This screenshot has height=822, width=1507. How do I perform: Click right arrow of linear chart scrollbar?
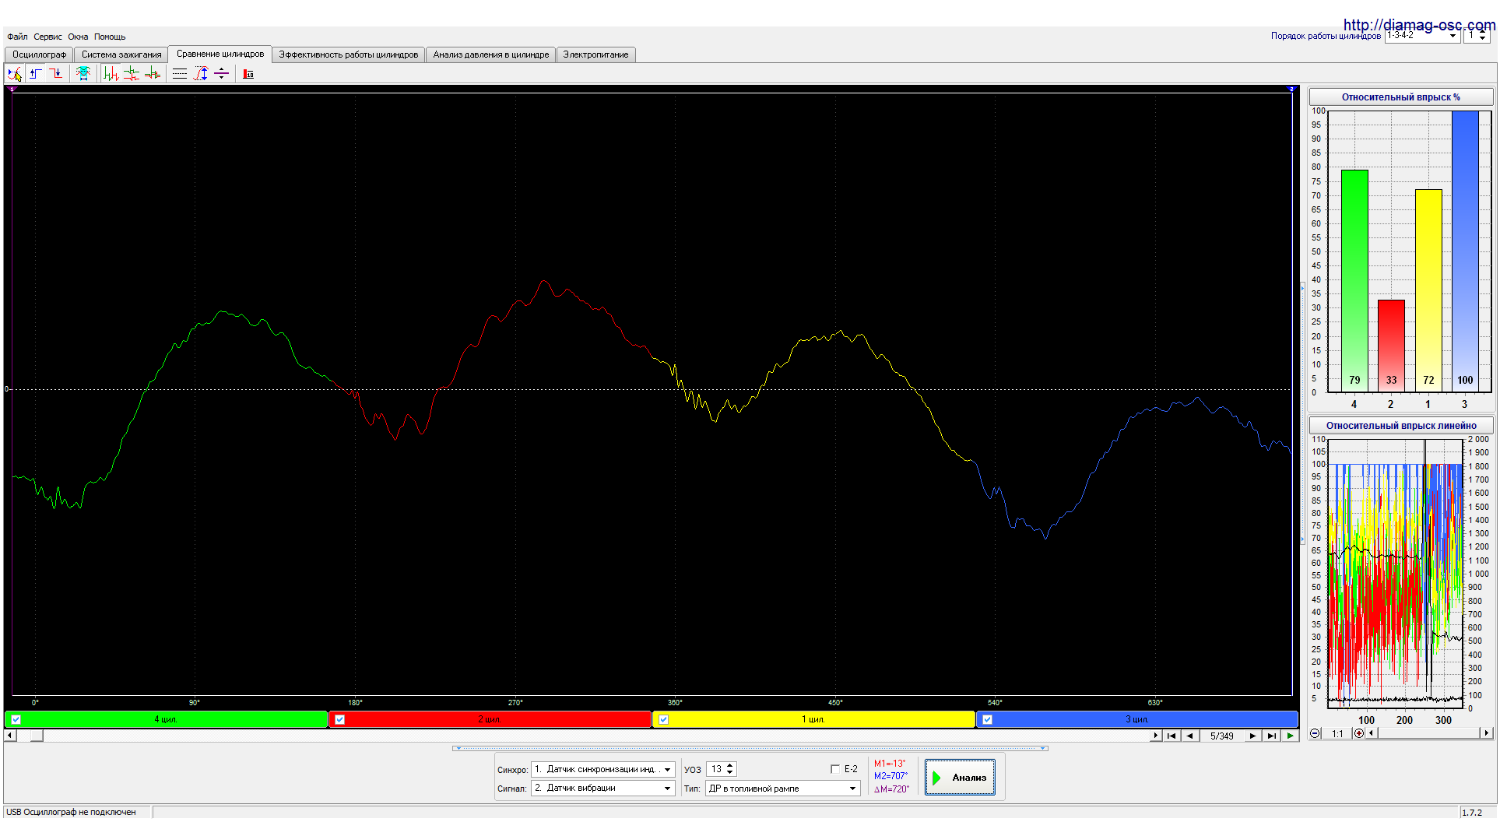click(1487, 733)
